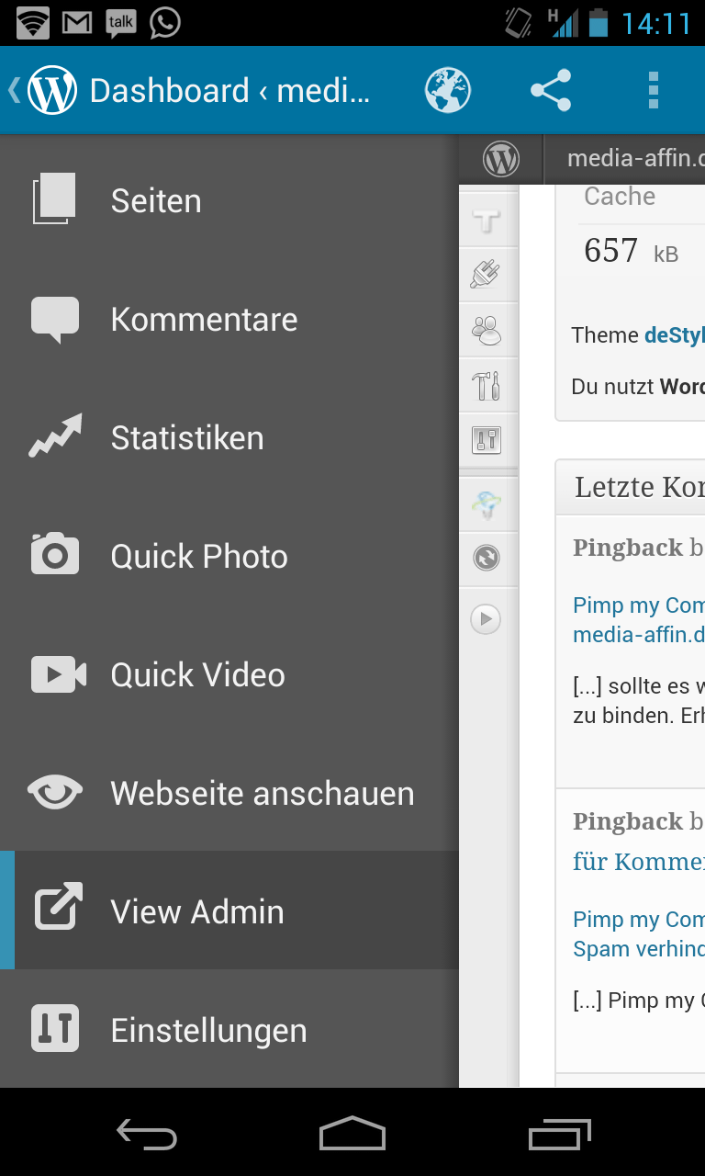Tap the Statistiken chart arrow icon
The width and height of the screenshot is (705, 1176).
55,436
